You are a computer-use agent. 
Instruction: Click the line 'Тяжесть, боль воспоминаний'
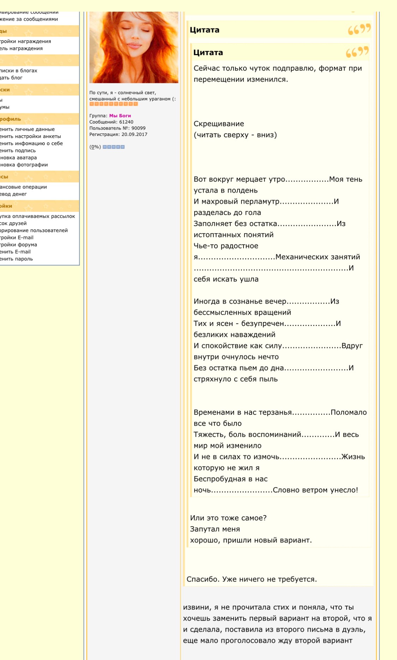coord(247,434)
